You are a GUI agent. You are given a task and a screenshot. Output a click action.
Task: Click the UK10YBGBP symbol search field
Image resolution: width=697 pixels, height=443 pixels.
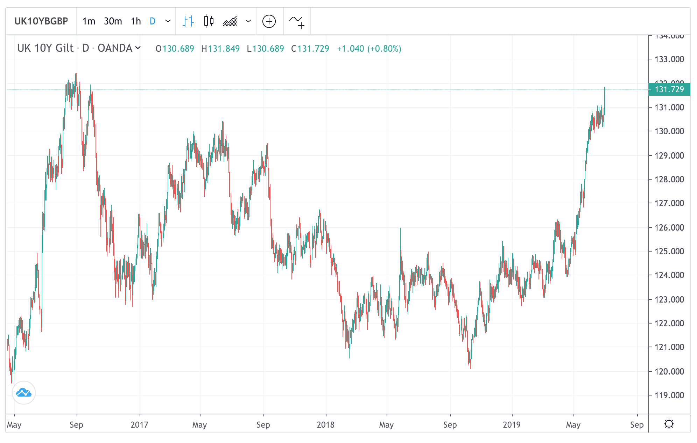(x=41, y=21)
